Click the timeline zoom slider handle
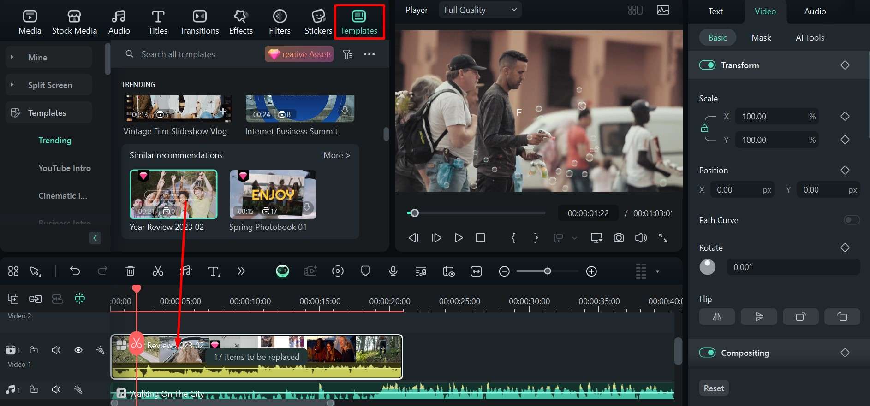870x406 pixels. (548, 271)
